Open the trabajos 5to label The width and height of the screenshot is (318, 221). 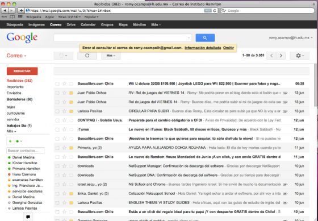[x=19, y=126]
